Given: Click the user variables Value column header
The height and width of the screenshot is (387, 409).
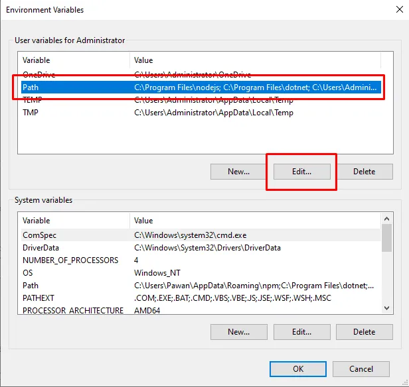Looking at the screenshot, I should pyautogui.click(x=255, y=60).
